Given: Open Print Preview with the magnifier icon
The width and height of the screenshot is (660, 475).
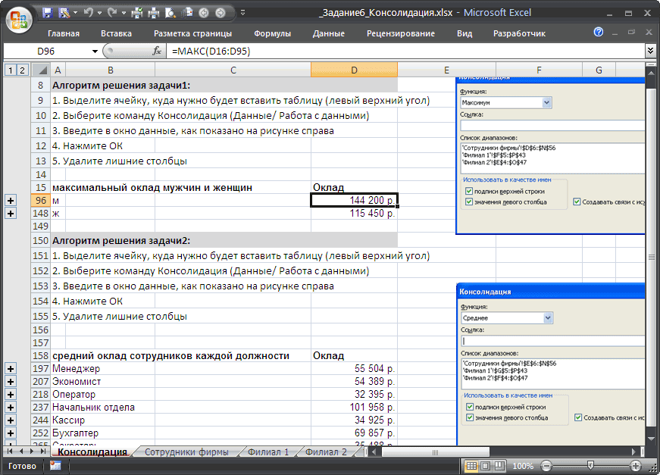Looking at the screenshot, I should pos(170,13).
